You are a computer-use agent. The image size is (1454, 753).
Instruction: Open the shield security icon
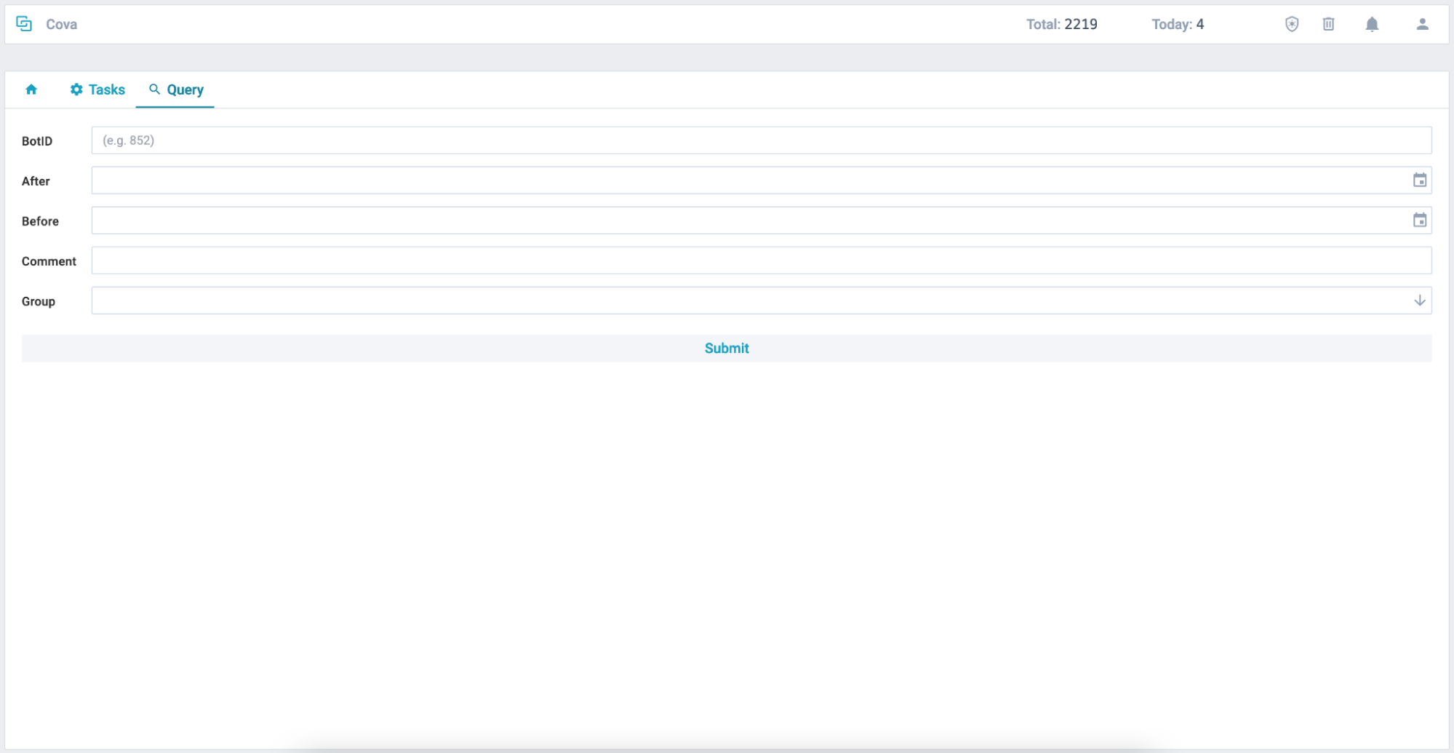click(x=1292, y=24)
